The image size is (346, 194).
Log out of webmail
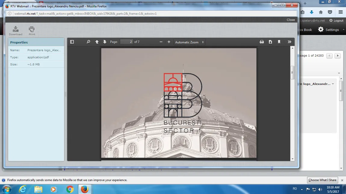[x=336, y=20]
